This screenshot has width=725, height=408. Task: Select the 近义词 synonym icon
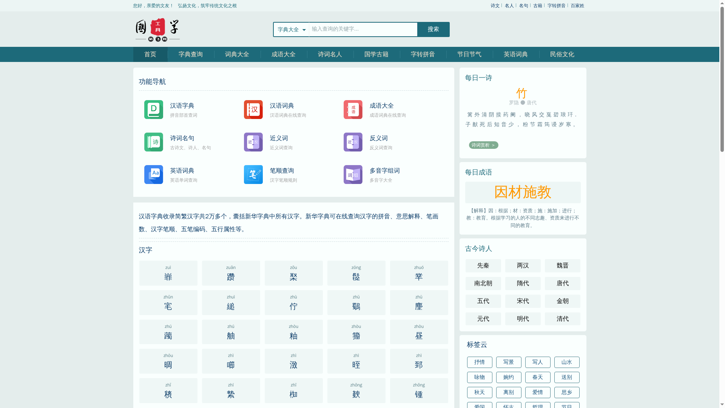click(253, 142)
